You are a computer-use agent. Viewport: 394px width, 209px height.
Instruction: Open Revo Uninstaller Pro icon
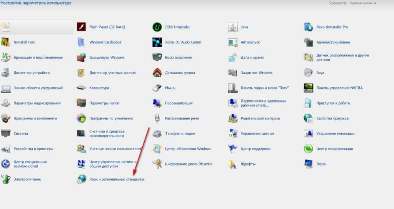coord(309,27)
